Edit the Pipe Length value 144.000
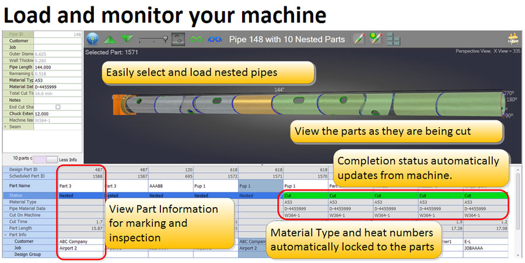 tap(57, 67)
